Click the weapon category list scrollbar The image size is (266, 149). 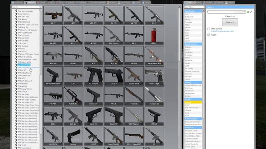[41, 104]
